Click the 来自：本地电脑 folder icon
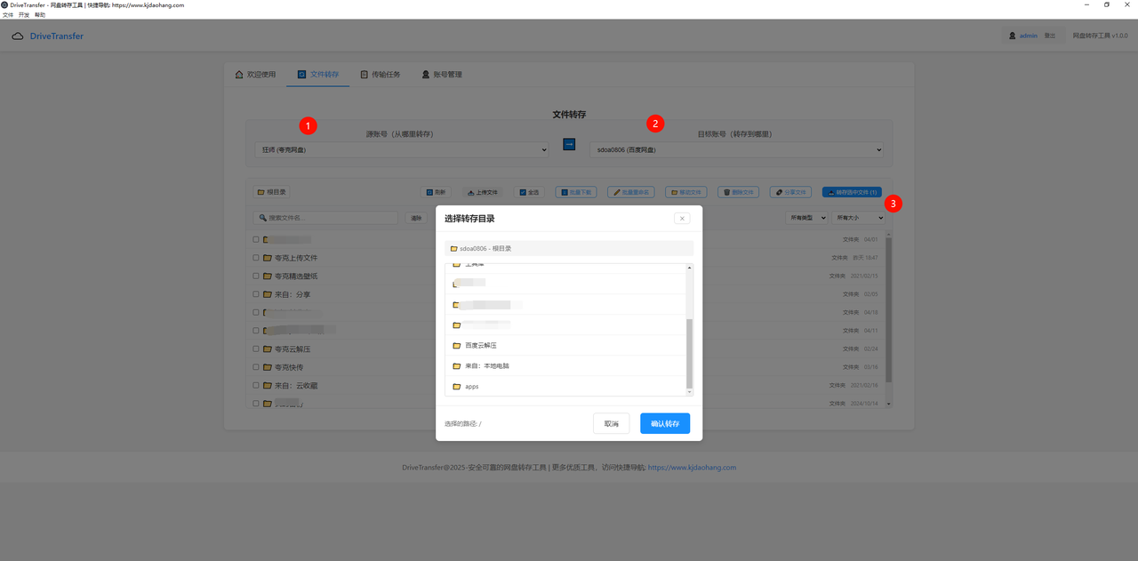1138x561 pixels. click(x=457, y=366)
